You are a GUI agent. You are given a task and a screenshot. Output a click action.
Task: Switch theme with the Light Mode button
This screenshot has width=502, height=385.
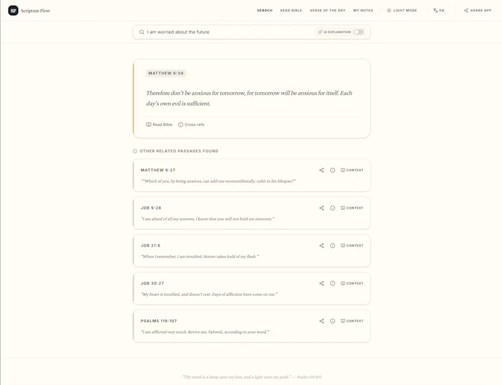click(x=402, y=11)
